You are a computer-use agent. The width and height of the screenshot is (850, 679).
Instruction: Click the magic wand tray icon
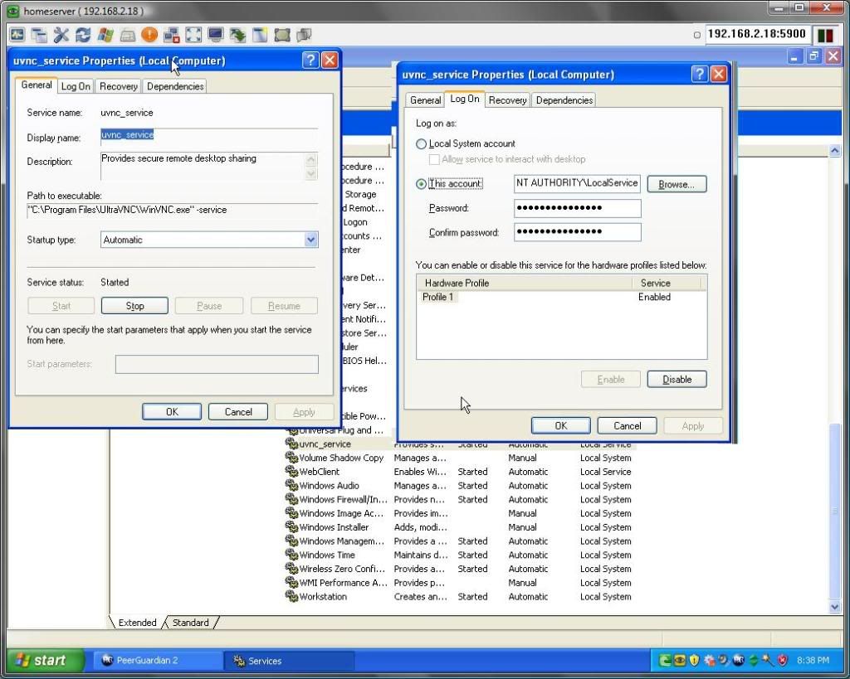click(768, 660)
